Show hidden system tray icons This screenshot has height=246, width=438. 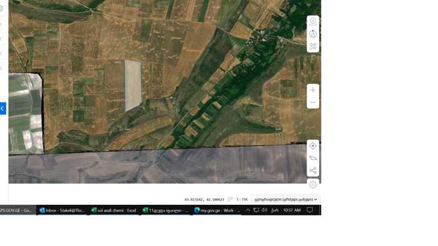[x=248, y=210]
